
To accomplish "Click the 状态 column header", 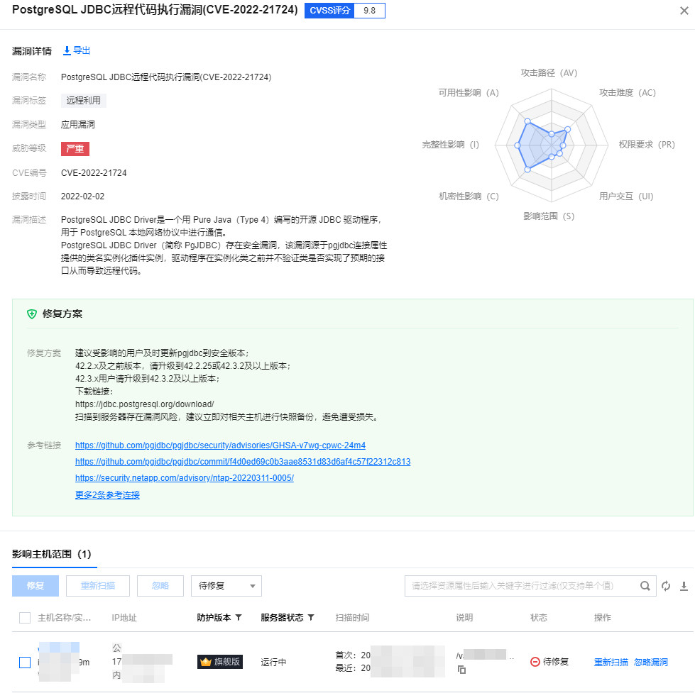I will pos(539,618).
